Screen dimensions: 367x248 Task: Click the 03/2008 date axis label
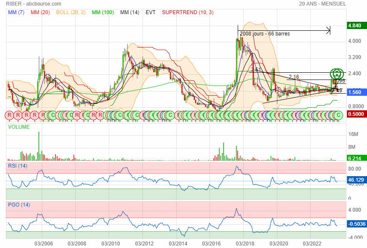(x=77, y=244)
